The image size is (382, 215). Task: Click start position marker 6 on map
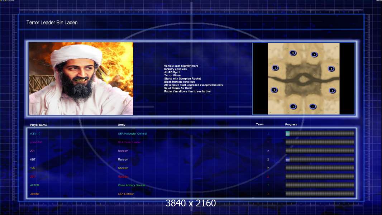[x=275, y=68]
